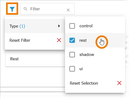Select the shadow label text
This screenshot has width=130, height=101.
click(87, 55)
